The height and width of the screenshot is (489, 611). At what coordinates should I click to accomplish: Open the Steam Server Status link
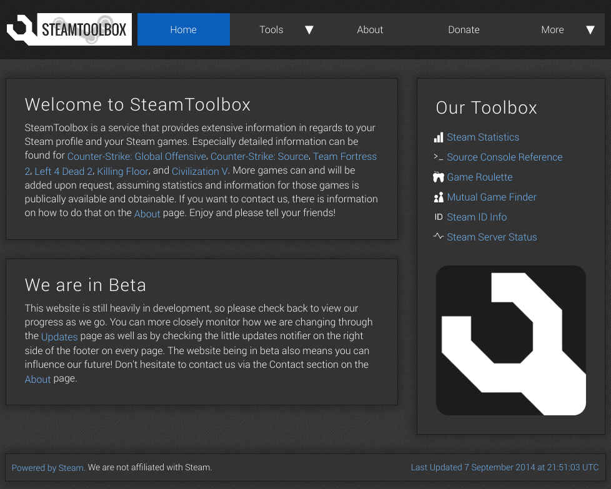click(x=492, y=237)
